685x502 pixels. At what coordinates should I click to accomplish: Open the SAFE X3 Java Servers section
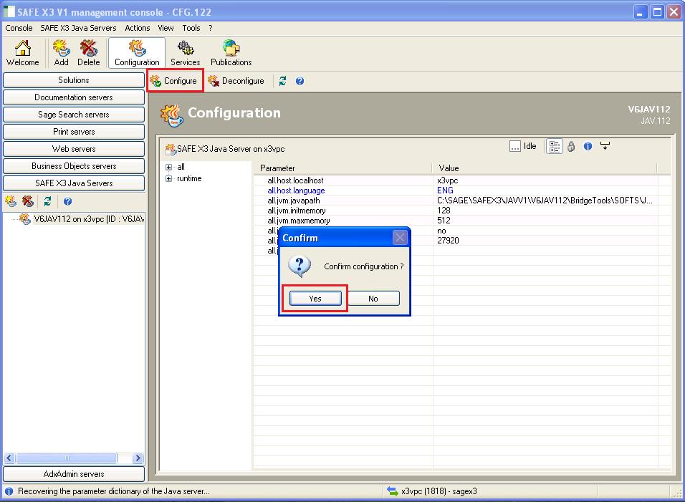click(74, 183)
